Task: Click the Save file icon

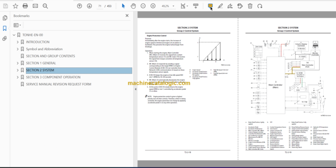Action: [5, 6]
